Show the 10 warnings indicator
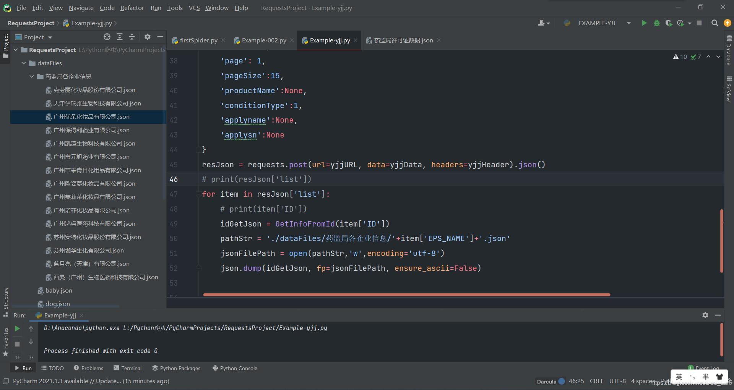This screenshot has width=734, height=390. click(x=680, y=57)
